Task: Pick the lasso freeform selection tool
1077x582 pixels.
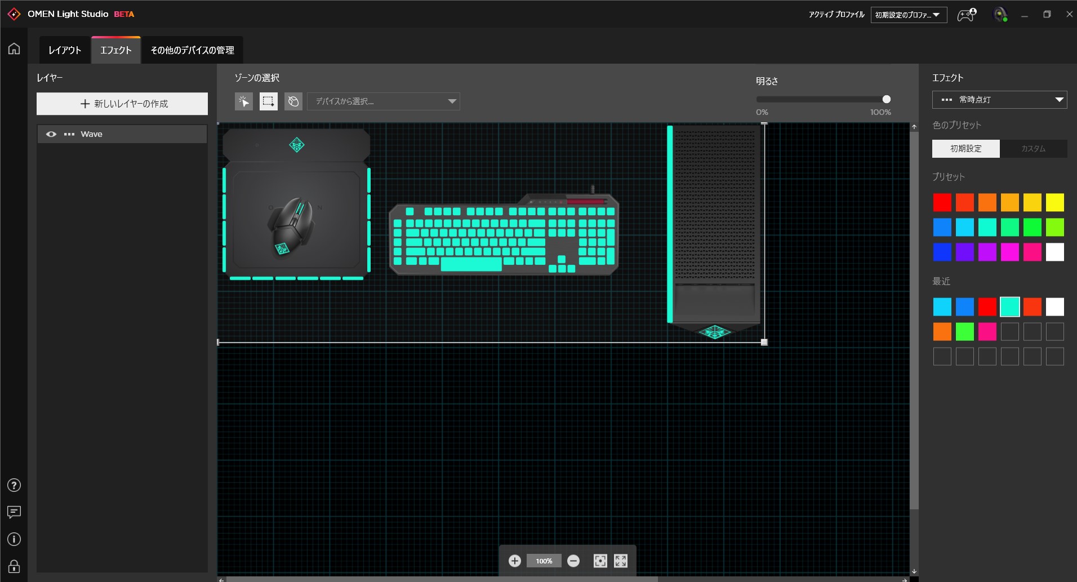Action: coord(293,101)
